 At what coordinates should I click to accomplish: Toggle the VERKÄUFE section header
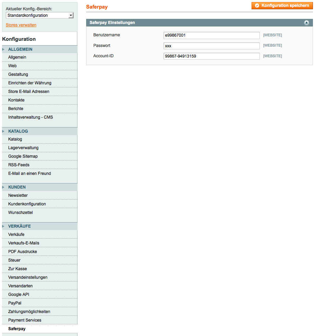(x=20, y=226)
